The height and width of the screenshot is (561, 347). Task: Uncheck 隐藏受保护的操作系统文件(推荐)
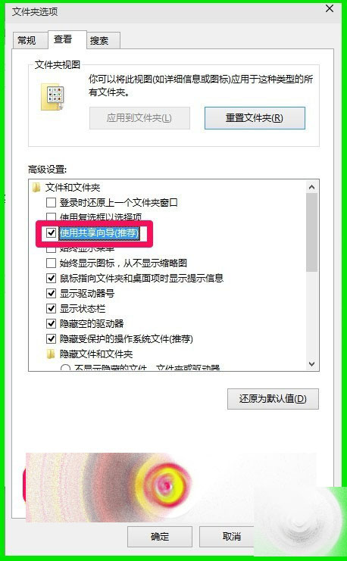(52, 338)
